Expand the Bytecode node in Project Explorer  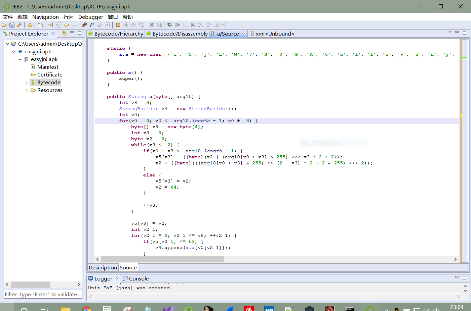pyautogui.click(x=27, y=82)
